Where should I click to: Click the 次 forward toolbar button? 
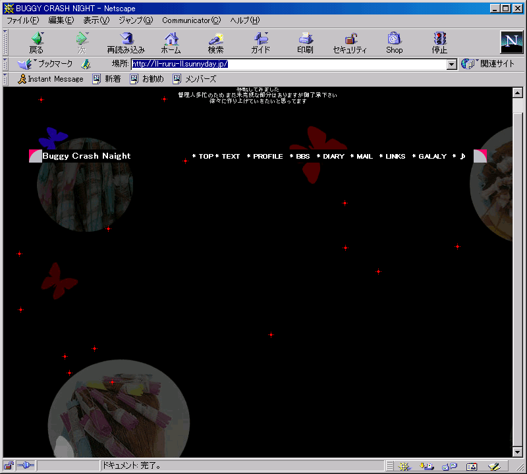(x=82, y=43)
